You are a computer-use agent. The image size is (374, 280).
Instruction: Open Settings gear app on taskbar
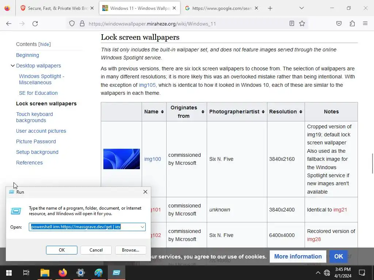click(81, 273)
